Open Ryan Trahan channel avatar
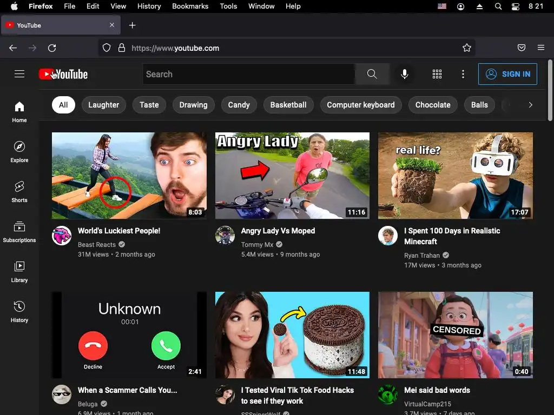This screenshot has width=554, height=415. click(387, 236)
